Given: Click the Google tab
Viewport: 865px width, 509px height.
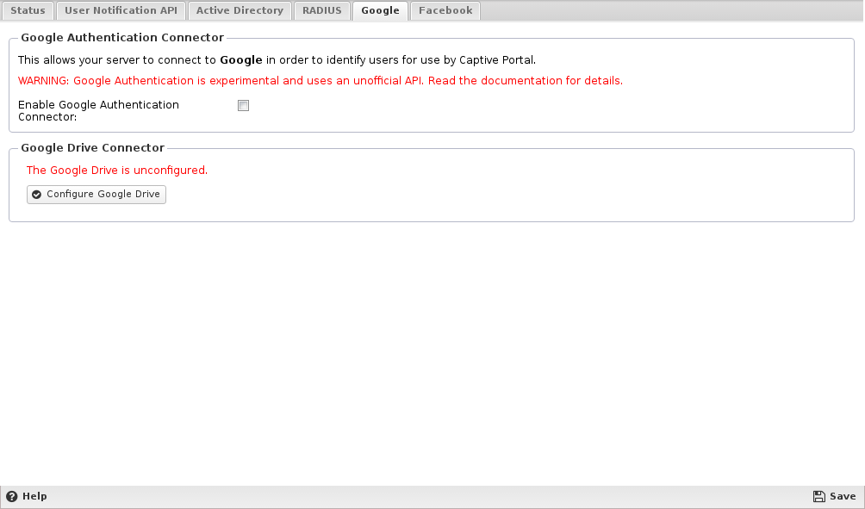Looking at the screenshot, I should (x=380, y=11).
